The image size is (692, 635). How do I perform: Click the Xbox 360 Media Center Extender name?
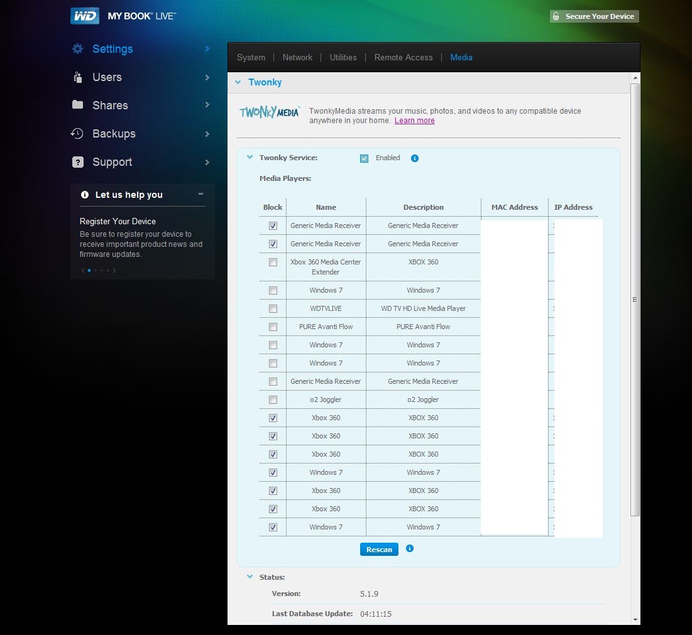(x=326, y=267)
